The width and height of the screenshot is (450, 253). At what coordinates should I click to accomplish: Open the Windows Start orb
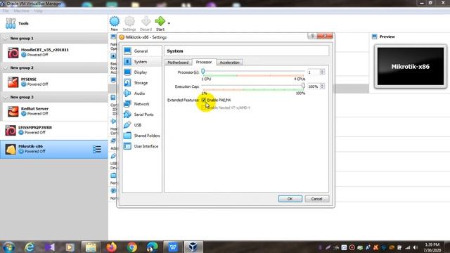click(x=8, y=247)
